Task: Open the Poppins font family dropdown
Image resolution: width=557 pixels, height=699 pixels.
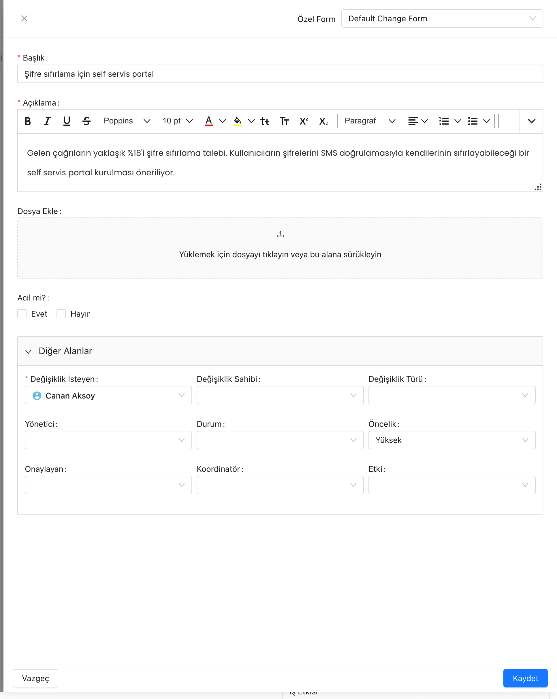Action: tap(127, 121)
